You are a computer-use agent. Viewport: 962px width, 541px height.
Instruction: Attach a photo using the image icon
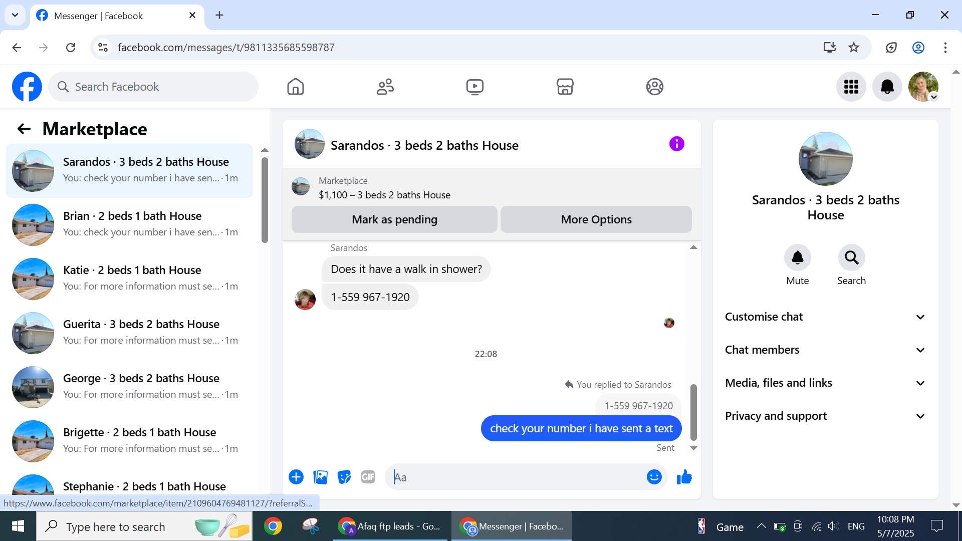coord(320,477)
